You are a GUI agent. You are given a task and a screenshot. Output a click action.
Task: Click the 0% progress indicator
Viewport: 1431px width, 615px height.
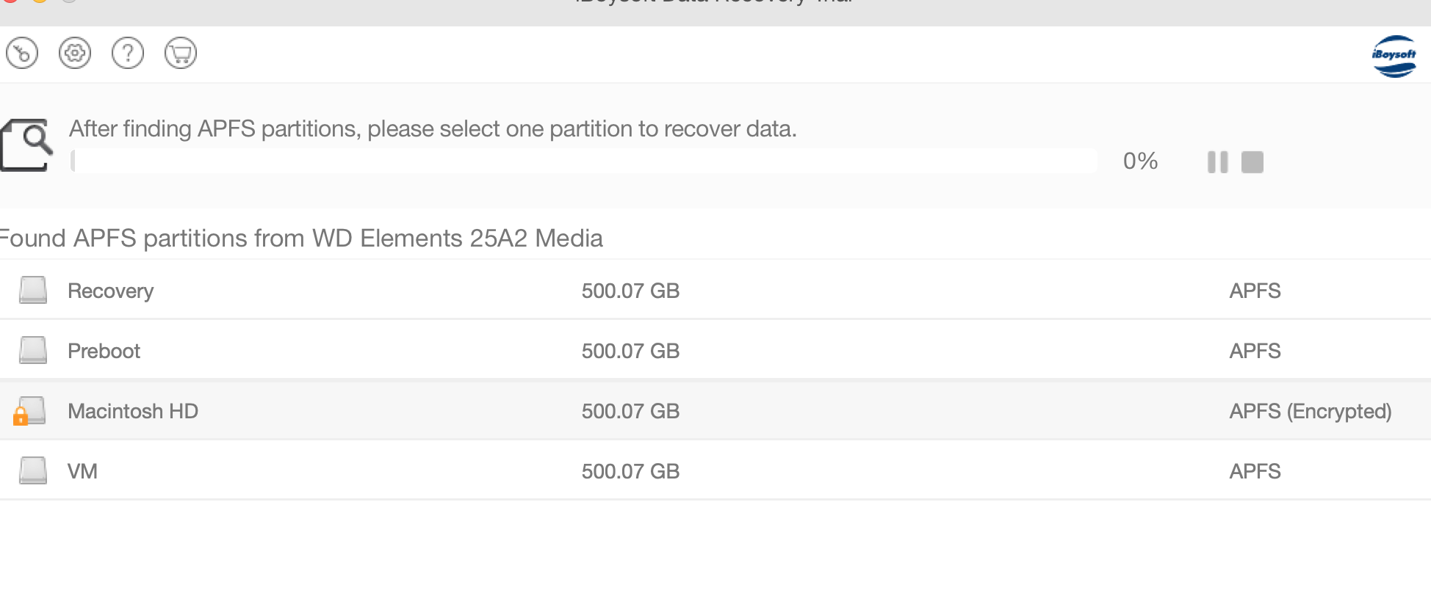pos(1140,161)
